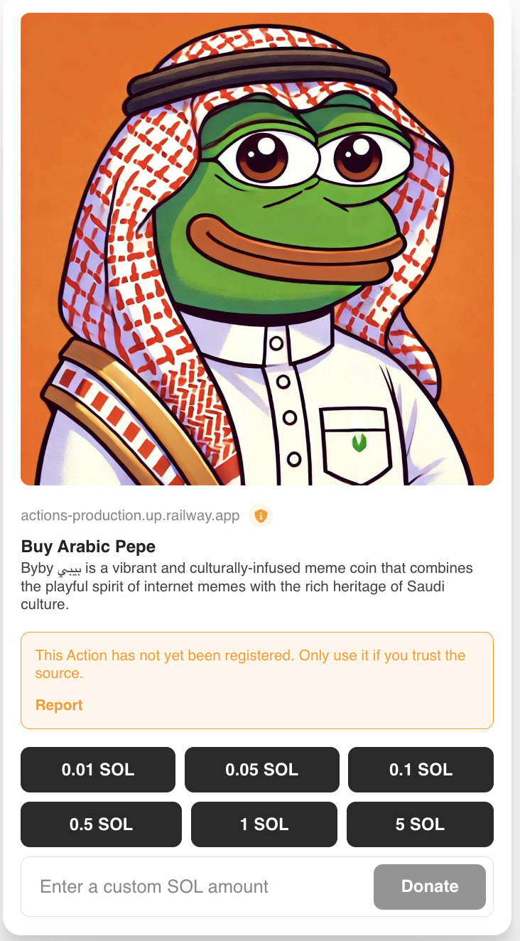Viewport: 520px width, 941px height.
Task: Click the actions-production.up.railway.app domain text
Action: [x=130, y=515]
